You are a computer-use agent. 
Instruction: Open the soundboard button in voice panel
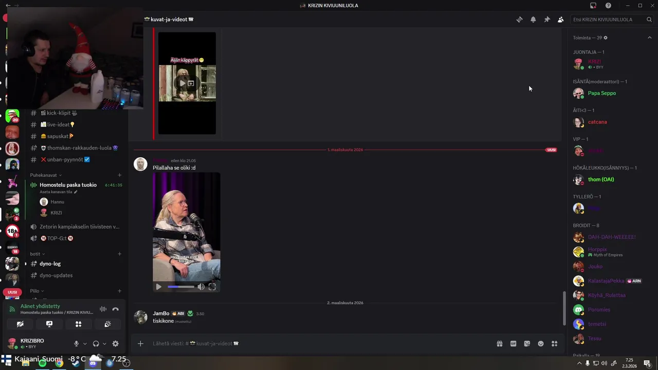[x=107, y=324]
